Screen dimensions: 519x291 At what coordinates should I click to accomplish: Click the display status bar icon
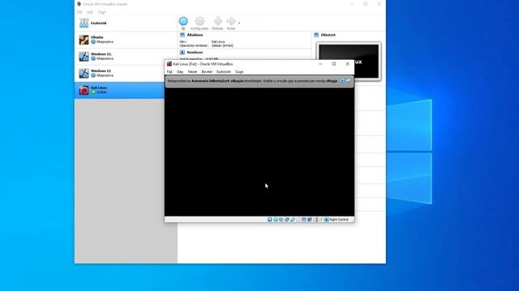tap(304, 219)
